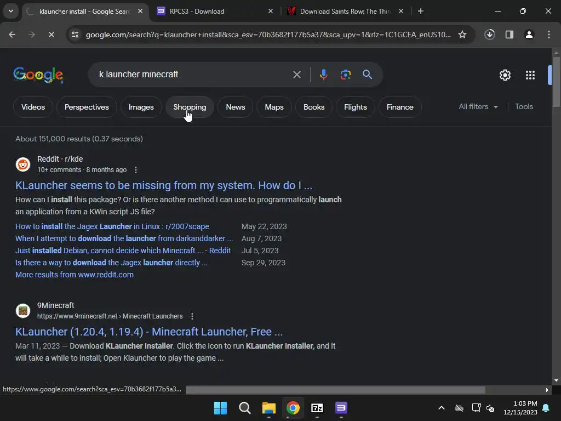This screenshot has width=561, height=421.
Task: Filter results by Maps
Action: (274, 107)
